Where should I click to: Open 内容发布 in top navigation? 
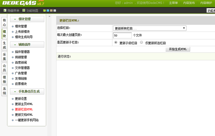(189, 3)
